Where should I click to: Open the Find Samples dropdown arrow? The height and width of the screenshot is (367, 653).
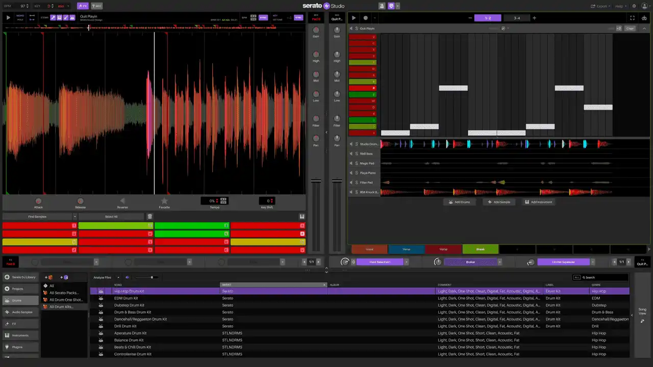74,217
